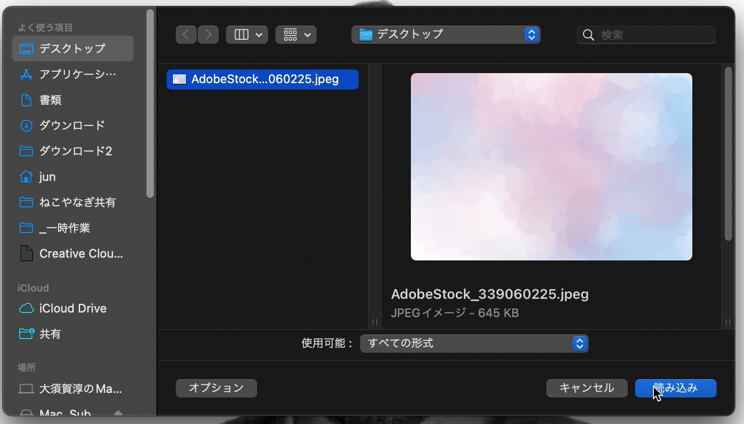744x424 pixels.
Task: Click the AdobeStock_339060225.jpeg preview filename
Action: click(x=490, y=294)
